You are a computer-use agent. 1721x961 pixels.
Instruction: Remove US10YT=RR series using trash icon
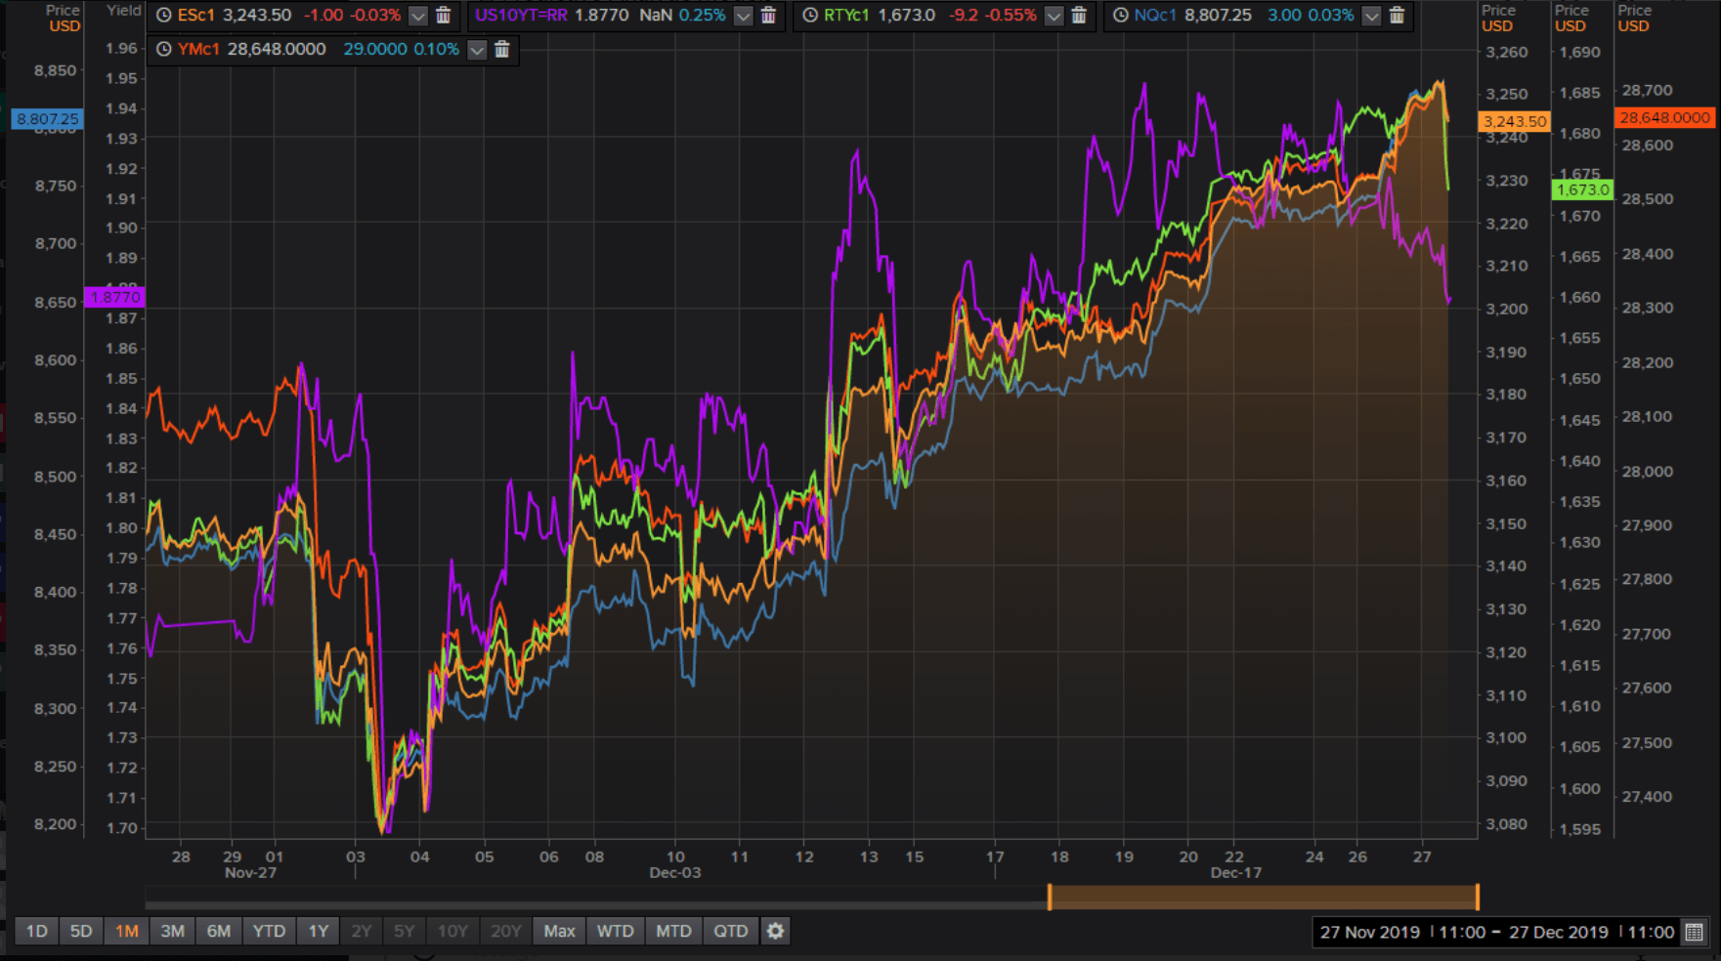pyautogui.click(x=768, y=16)
